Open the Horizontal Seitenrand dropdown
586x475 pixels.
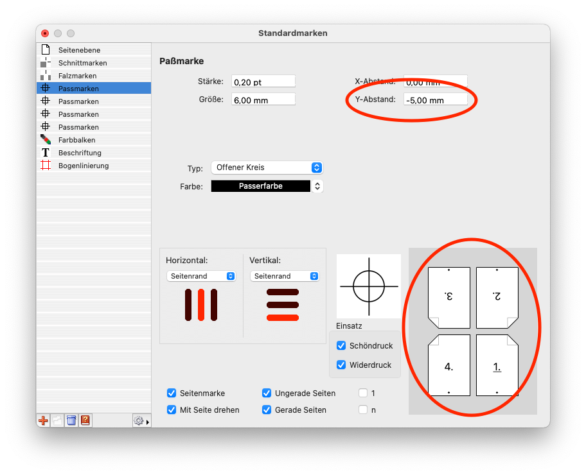pyautogui.click(x=201, y=276)
